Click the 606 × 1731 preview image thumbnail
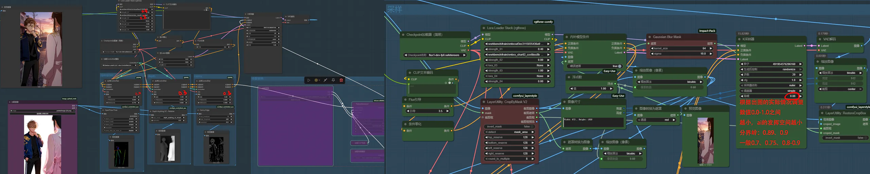 click(706, 140)
